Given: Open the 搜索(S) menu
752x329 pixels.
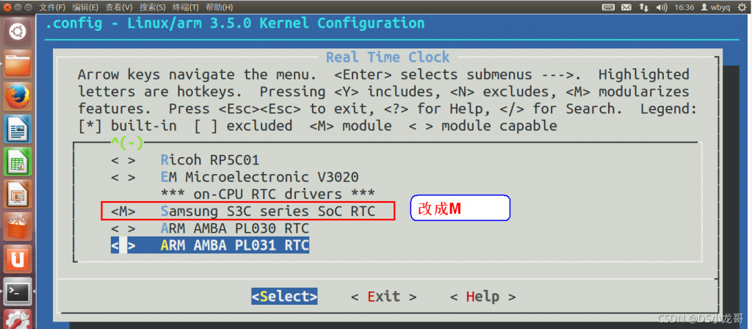Looking at the screenshot, I should tap(152, 7).
